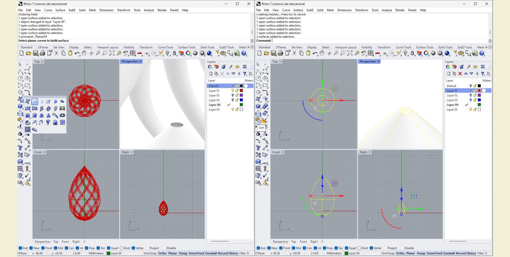Screen dimensions: 510x257
Task: Click the cone surface icon in the surface flyout
Action: pos(48,115)
